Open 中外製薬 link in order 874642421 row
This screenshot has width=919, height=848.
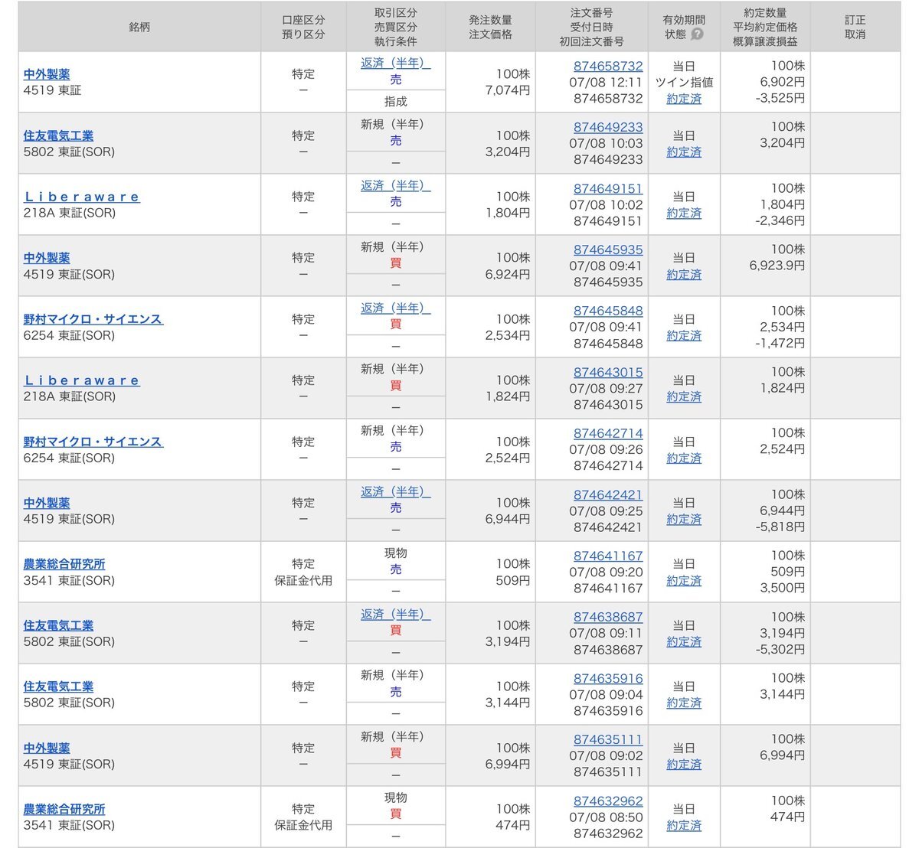[x=47, y=503]
